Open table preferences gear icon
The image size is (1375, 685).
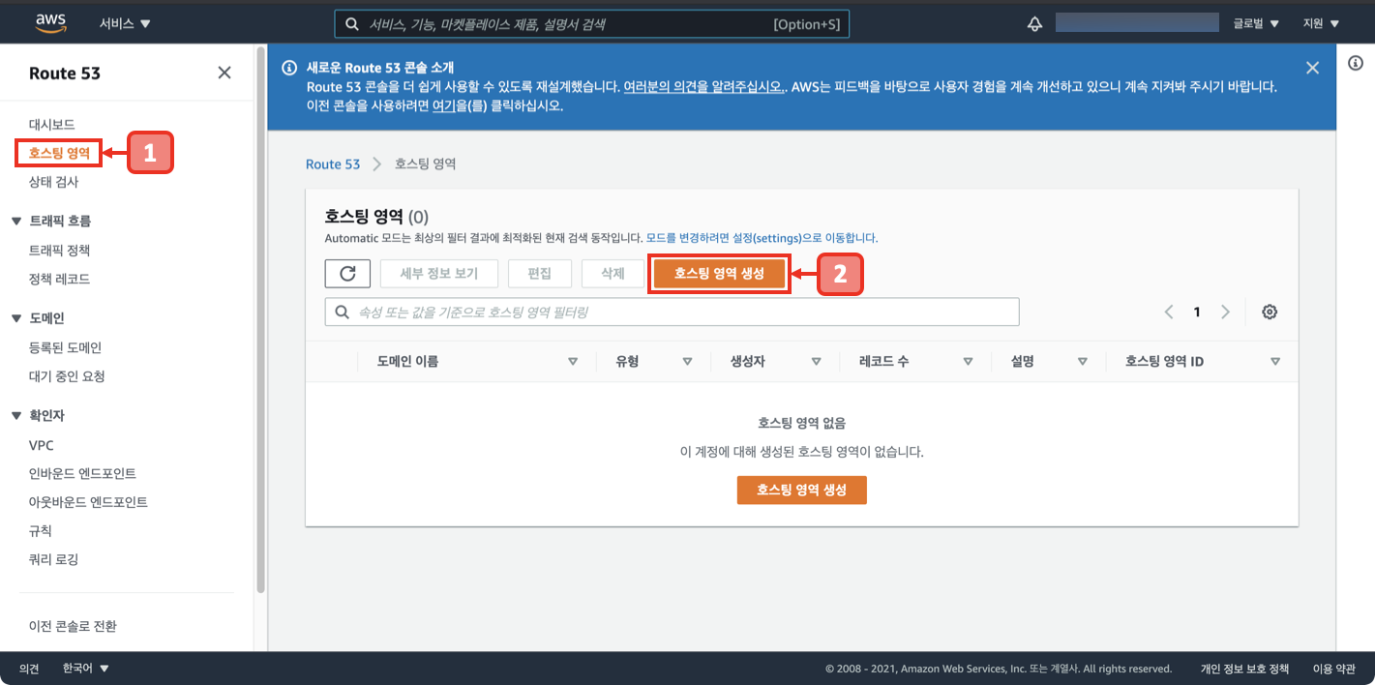1270,312
